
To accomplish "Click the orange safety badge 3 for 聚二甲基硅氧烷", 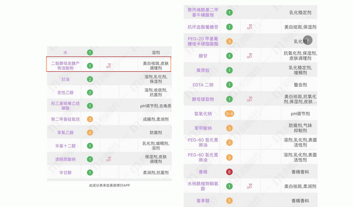I will [90, 119].
